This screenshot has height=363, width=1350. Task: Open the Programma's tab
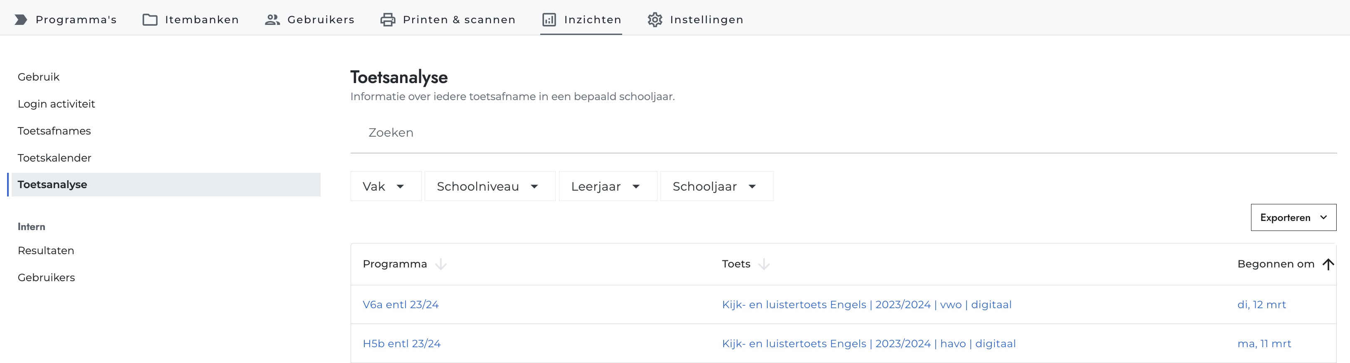point(66,20)
